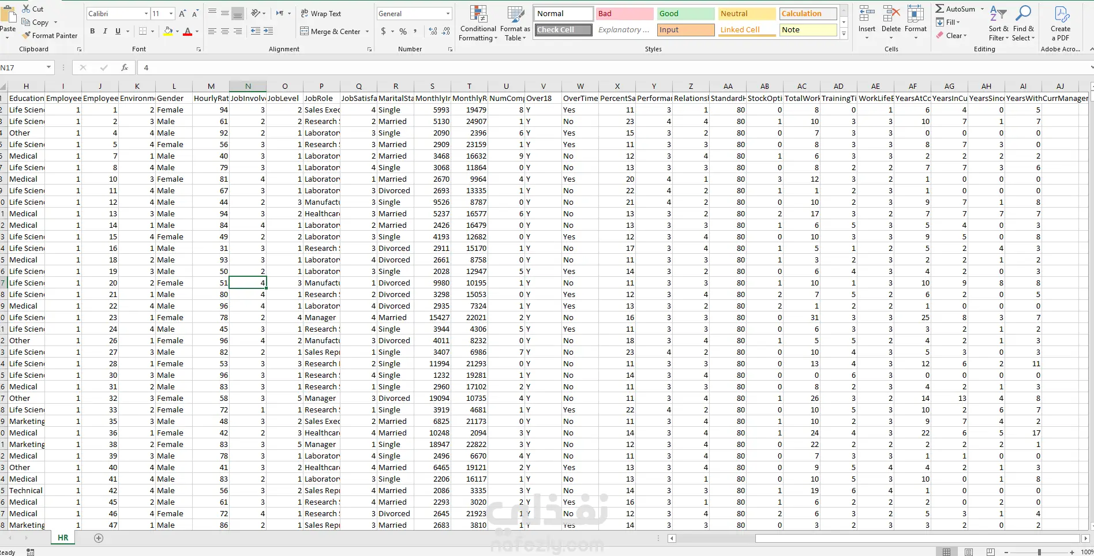
Task: Toggle Italic formatting
Action: 105,31
